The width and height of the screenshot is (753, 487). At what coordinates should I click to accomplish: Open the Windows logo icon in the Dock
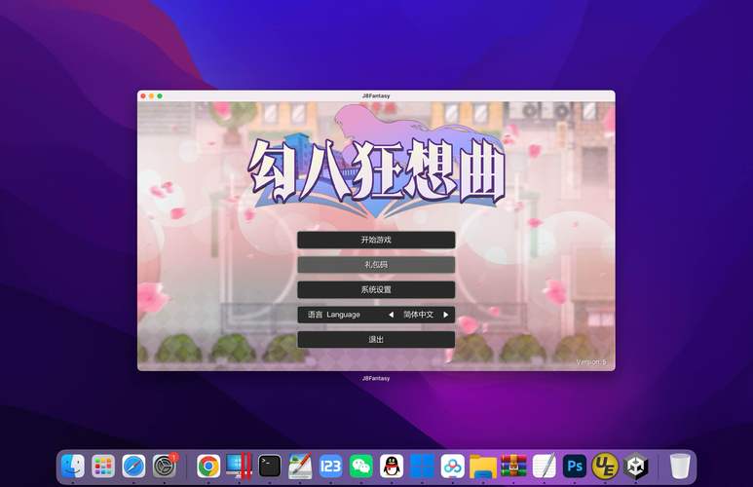pyautogui.click(x=423, y=466)
